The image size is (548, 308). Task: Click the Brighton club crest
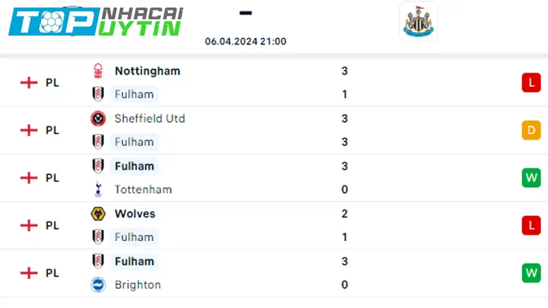tap(98, 285)
